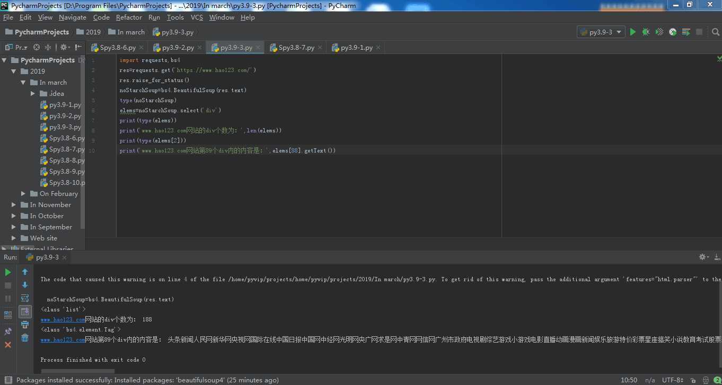Click read-only lock icon in status bar
This screenshot has width=722, height=385.
[692, 380]
